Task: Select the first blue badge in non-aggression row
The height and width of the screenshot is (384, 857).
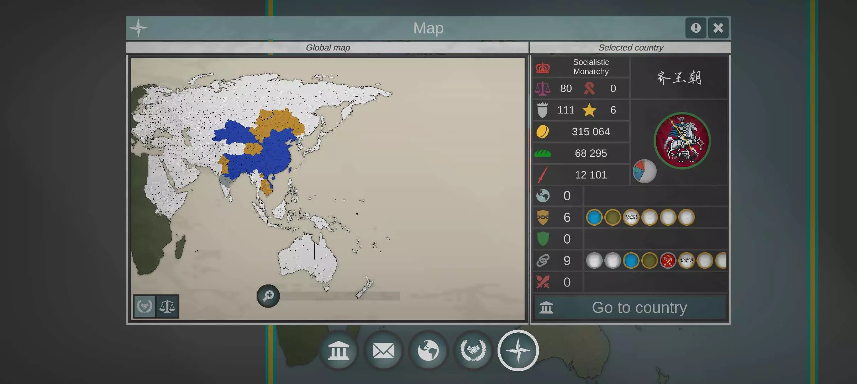Action: click(594, 218)
